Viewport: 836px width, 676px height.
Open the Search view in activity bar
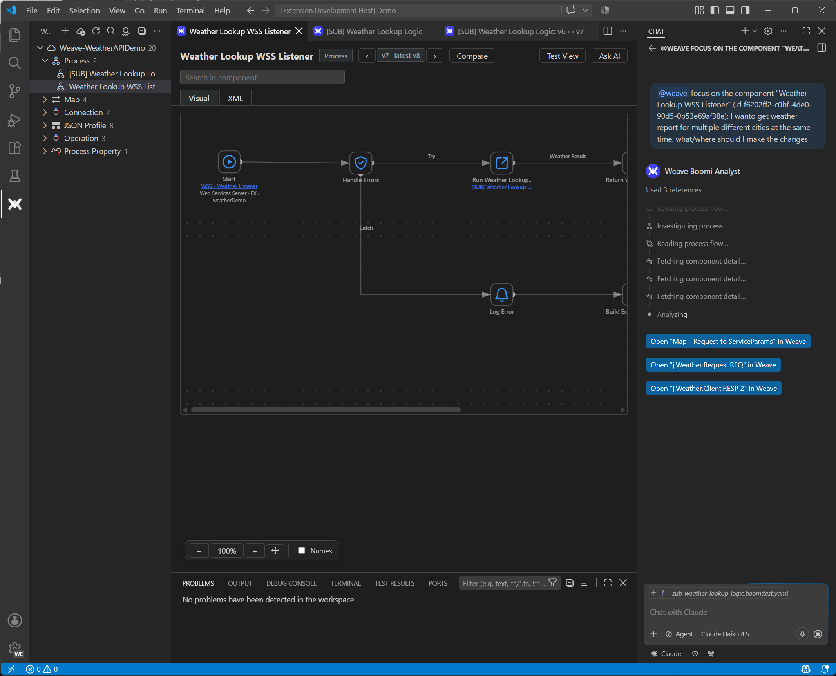14,63
